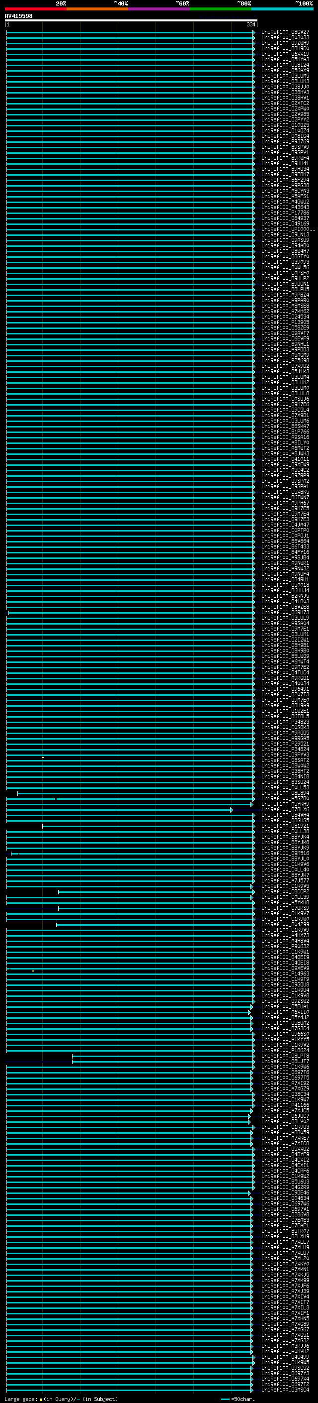The image size is (318, 1403).
Task: Pick the UniRef100_Q6JUC7 entry
Action: coord(285,1116)
